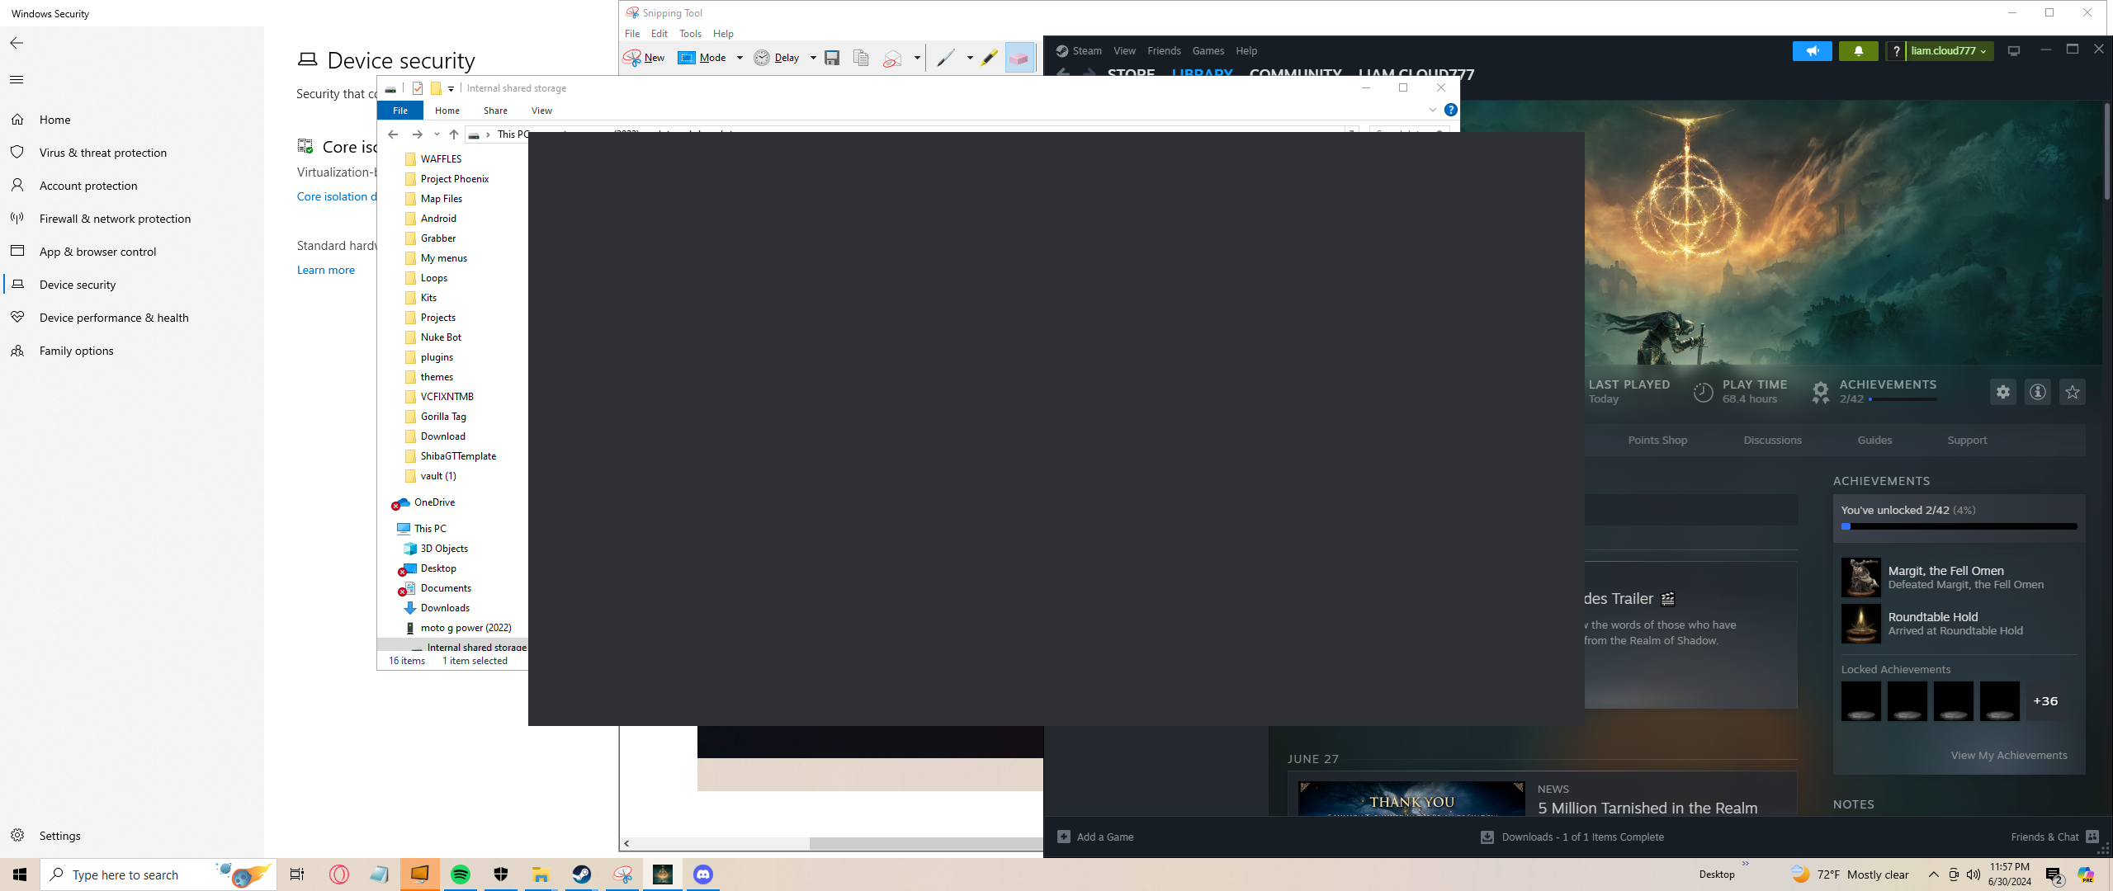Toggle the pink Eraser tool
This screenshot has width=2113, height=891.
coord(1019,58)
